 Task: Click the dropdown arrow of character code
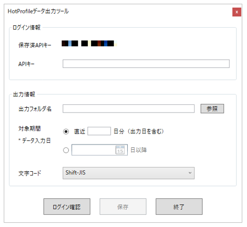tap(190, 173)
